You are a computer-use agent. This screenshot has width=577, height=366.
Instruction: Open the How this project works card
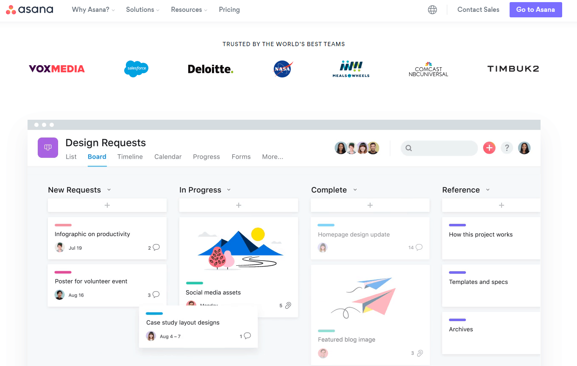[491, 238]
